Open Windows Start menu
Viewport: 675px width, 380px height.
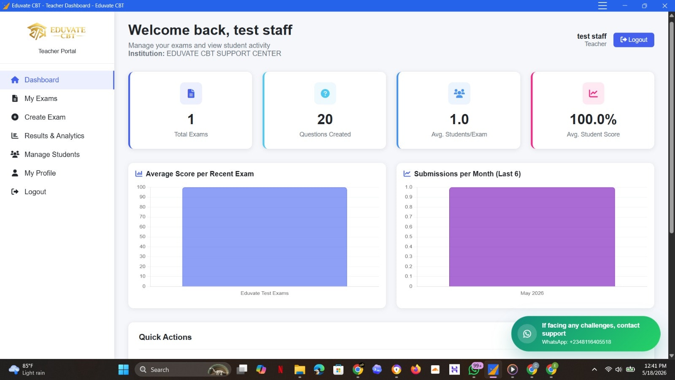pyautogui.click(x=124, y=369)
